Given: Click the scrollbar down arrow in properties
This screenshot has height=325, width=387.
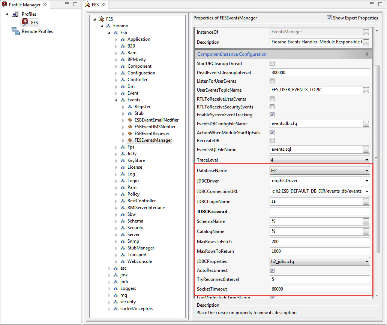Looking at the screenshot, I should pos(377,295).
